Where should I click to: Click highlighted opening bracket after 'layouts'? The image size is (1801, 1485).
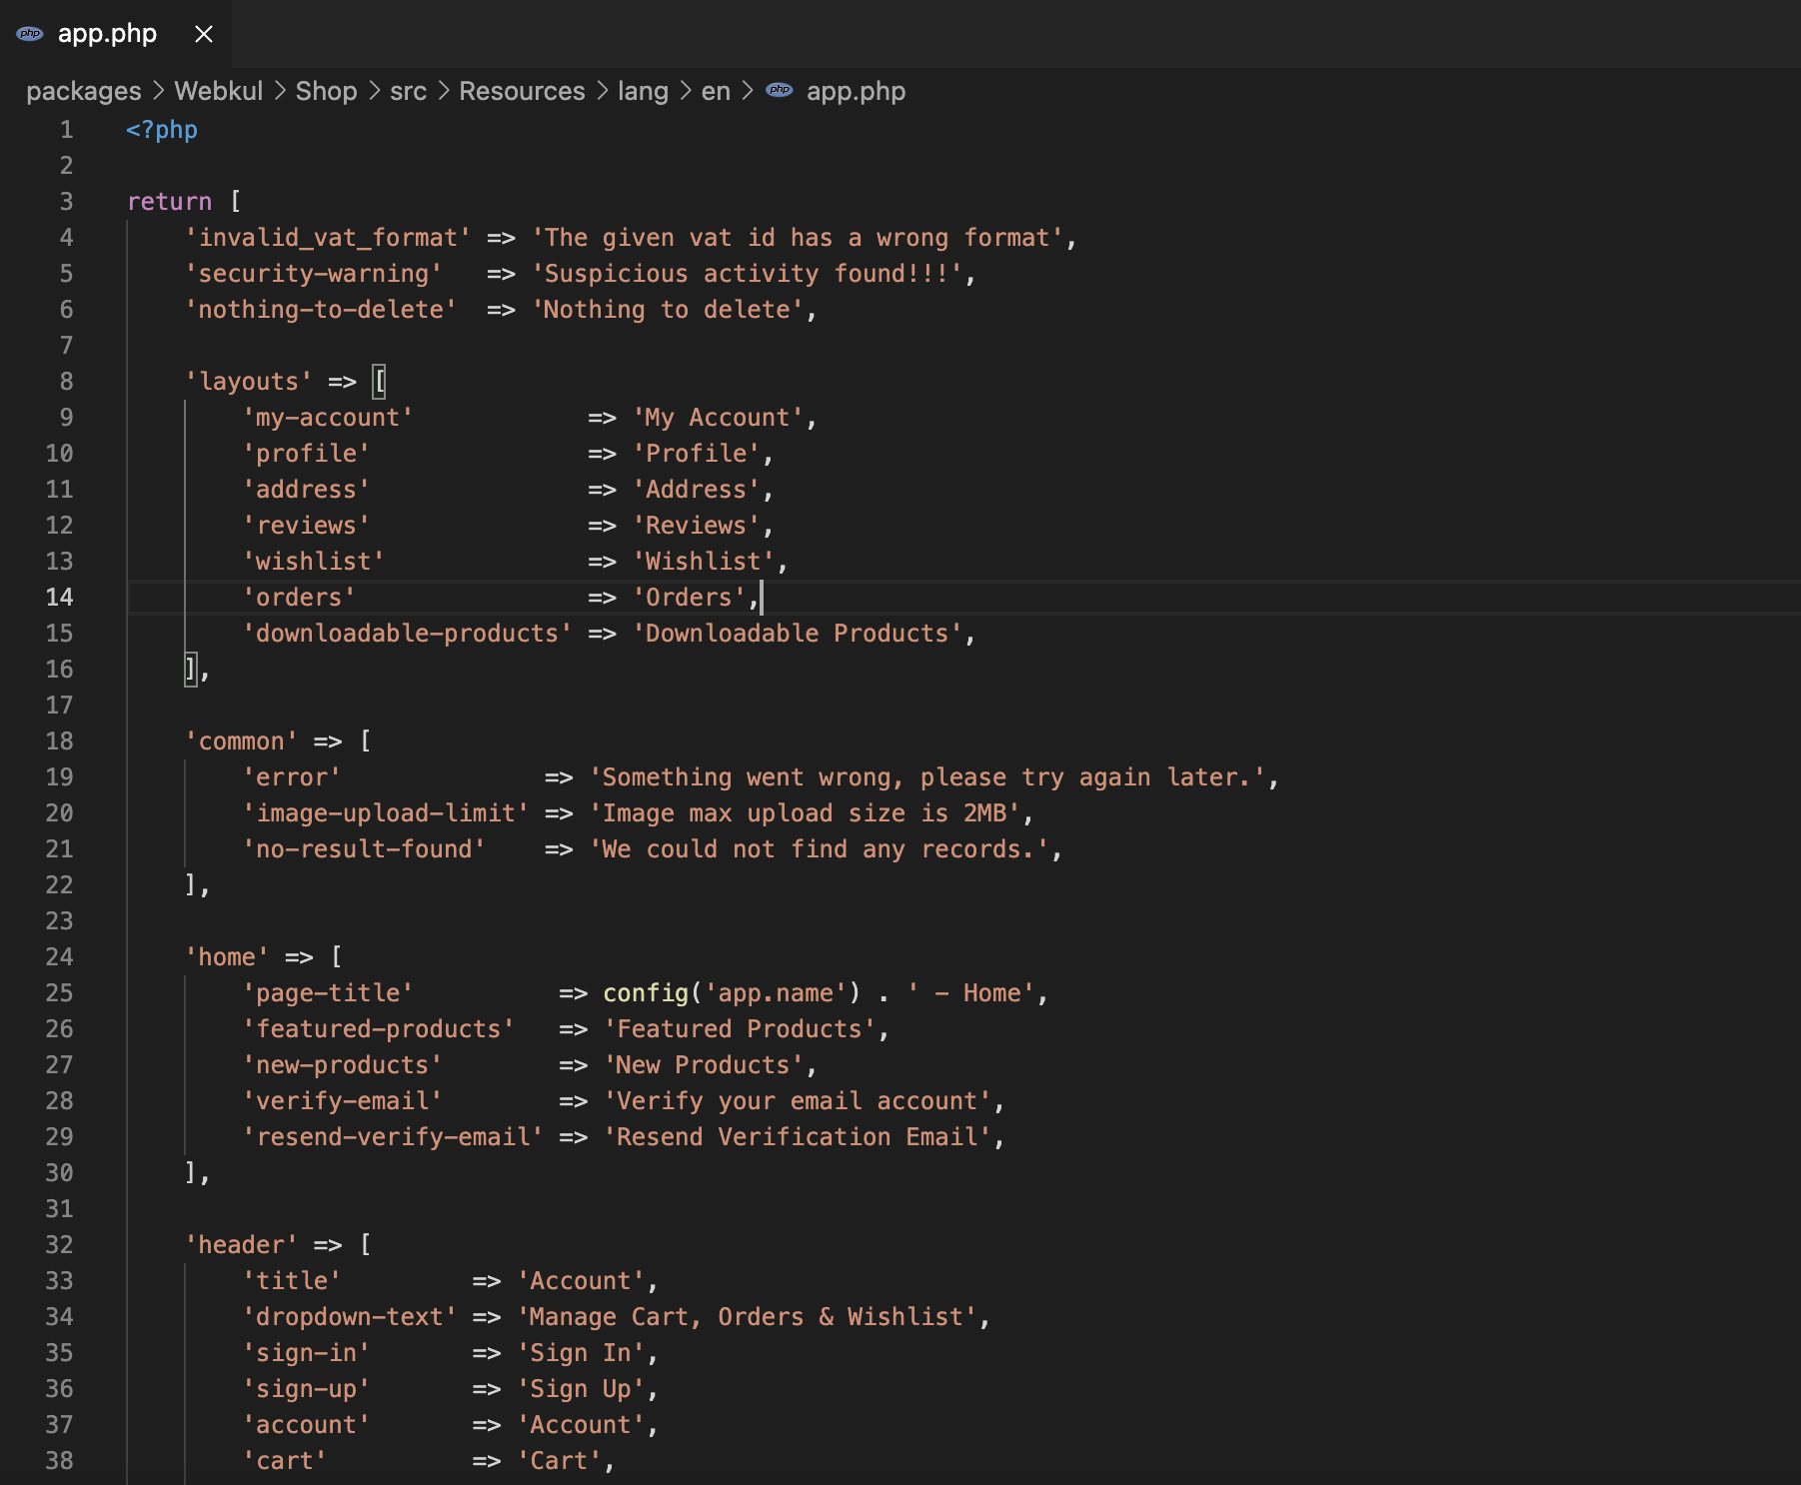379,382
